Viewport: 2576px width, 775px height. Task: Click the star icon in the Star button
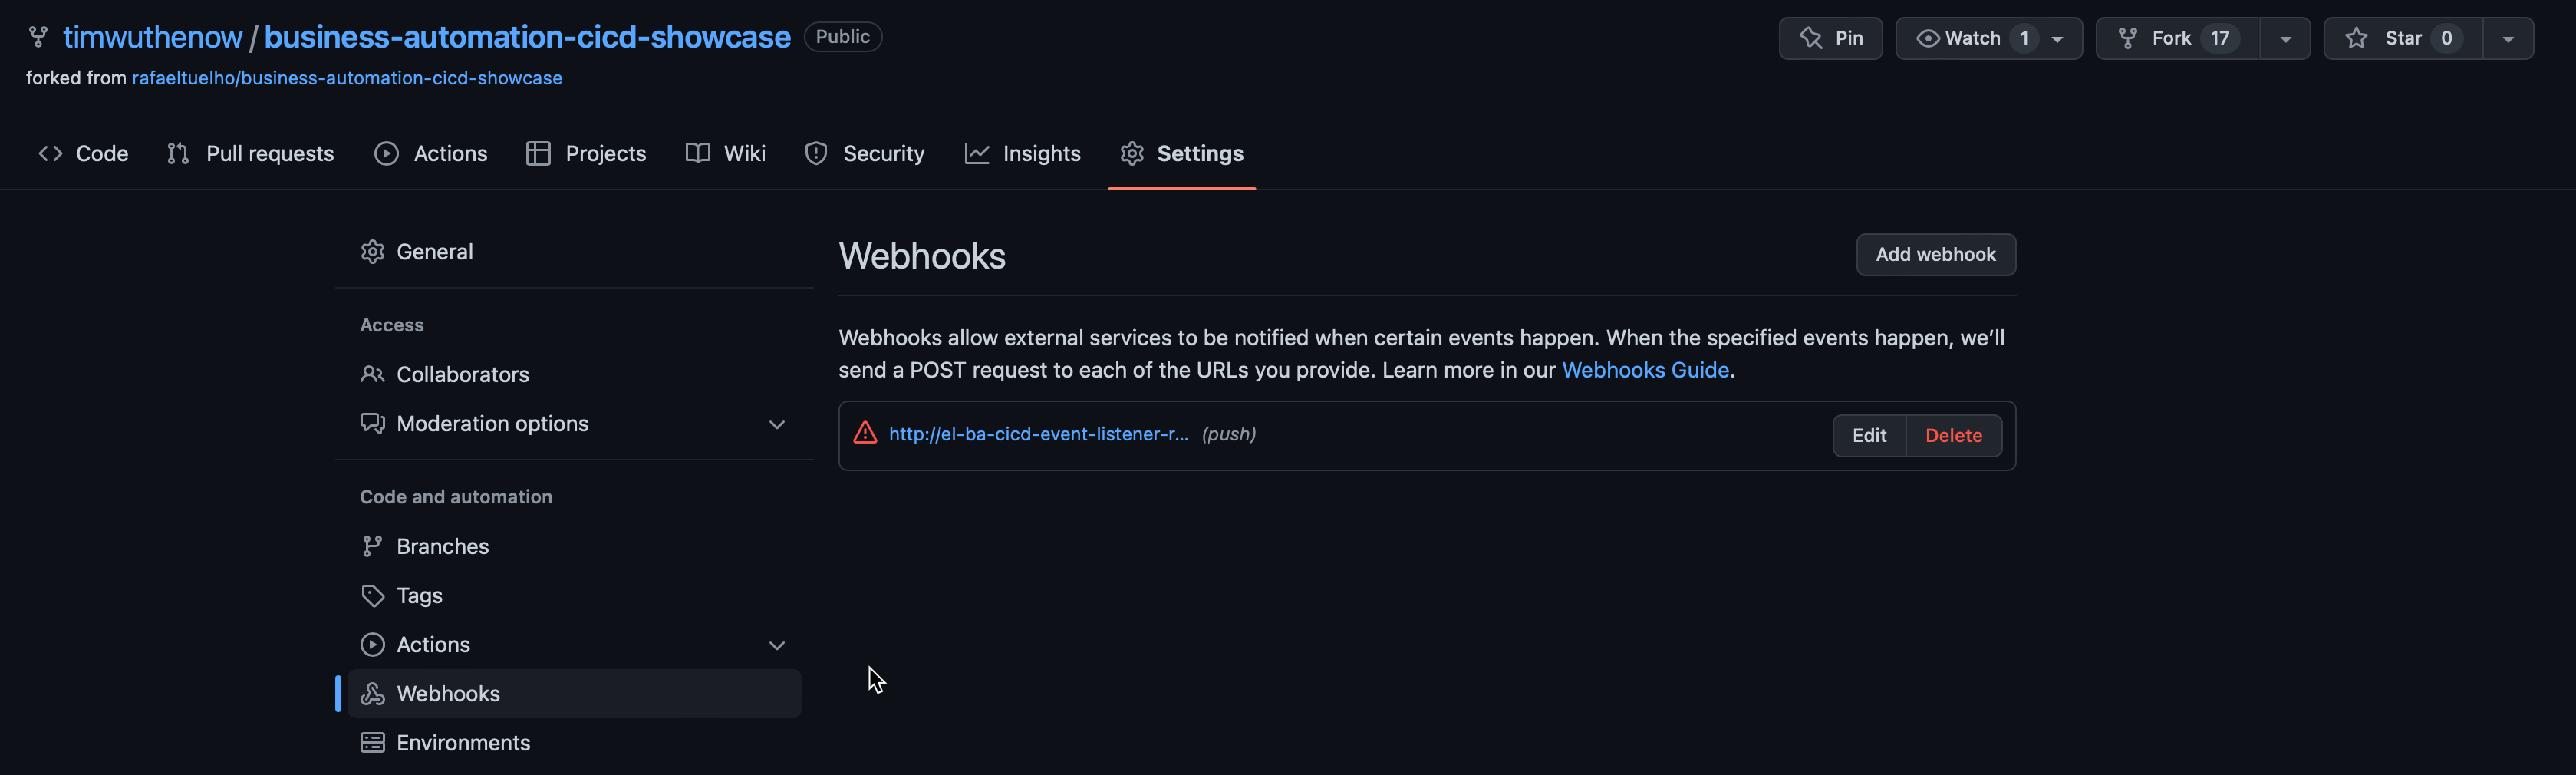(x=2357, y=38)
